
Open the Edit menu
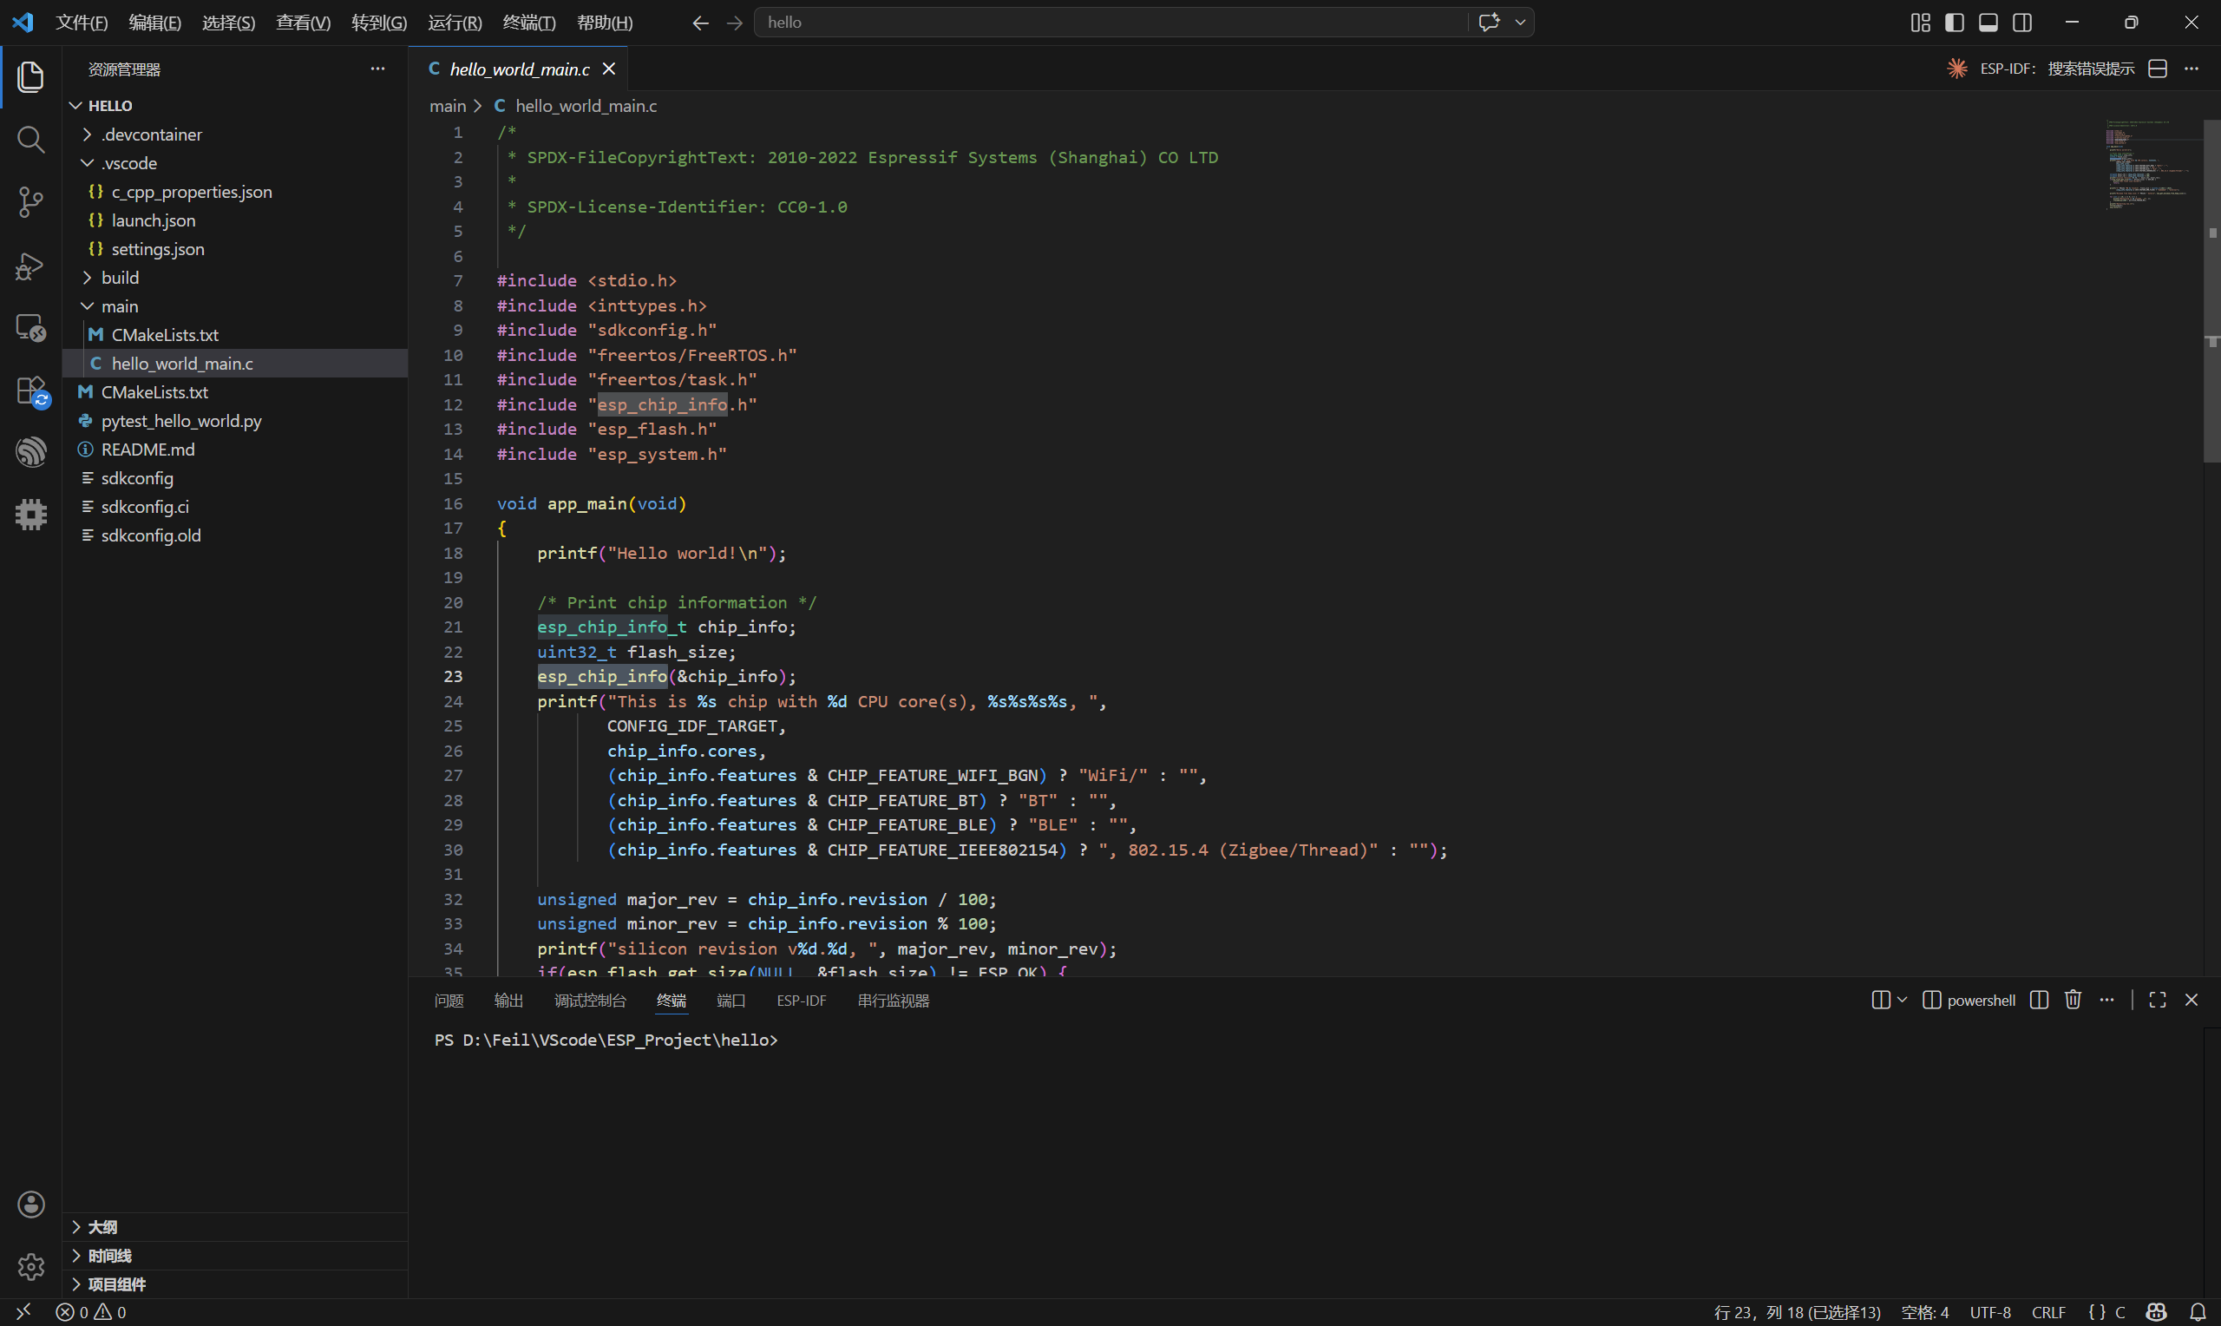tap(154, 23)
